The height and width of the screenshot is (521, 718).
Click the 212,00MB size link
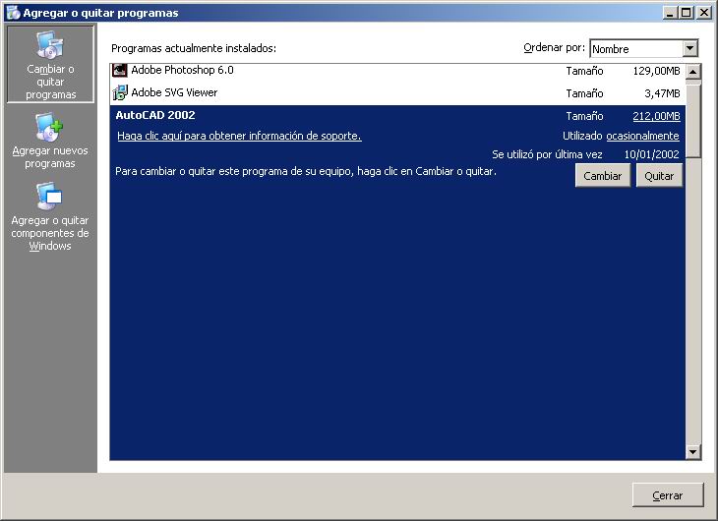656,116
